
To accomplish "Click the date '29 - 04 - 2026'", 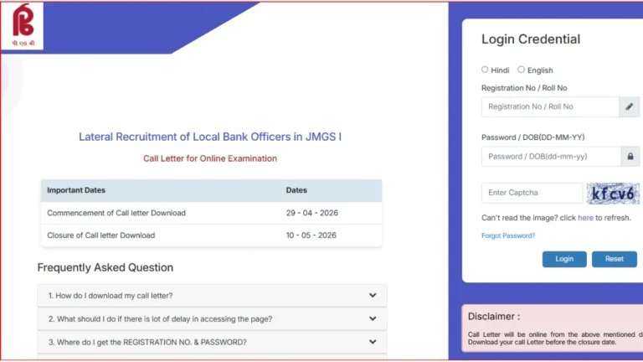I will click(312, 213).
